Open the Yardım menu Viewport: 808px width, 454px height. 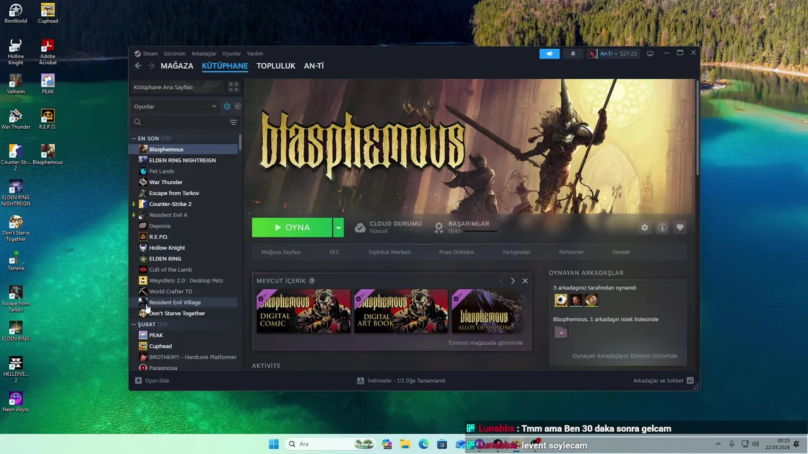tap(255, 54)
